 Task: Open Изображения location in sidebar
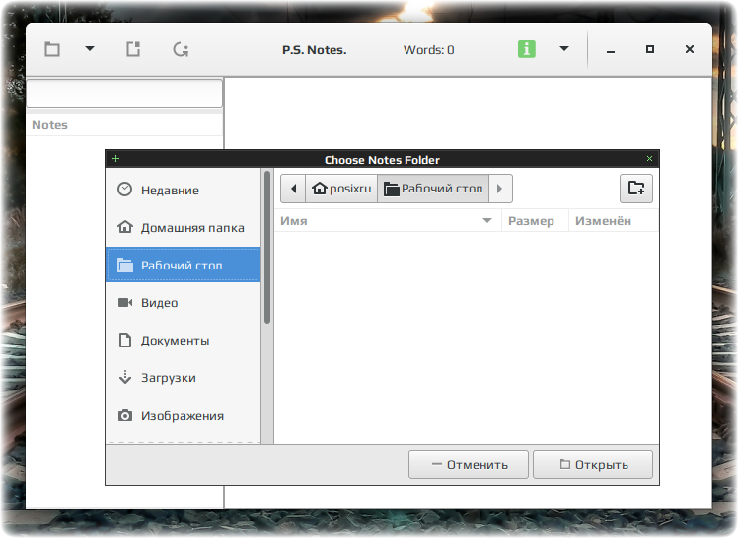(x=184, y=416)
